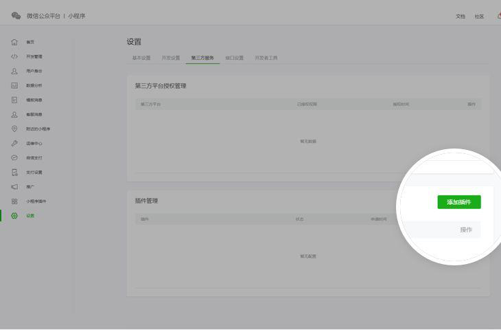Select the location pin icon for 附近的小程序
Image resolution: width=501 pixels, height=330 pixels.
click(x=14, y=129)
